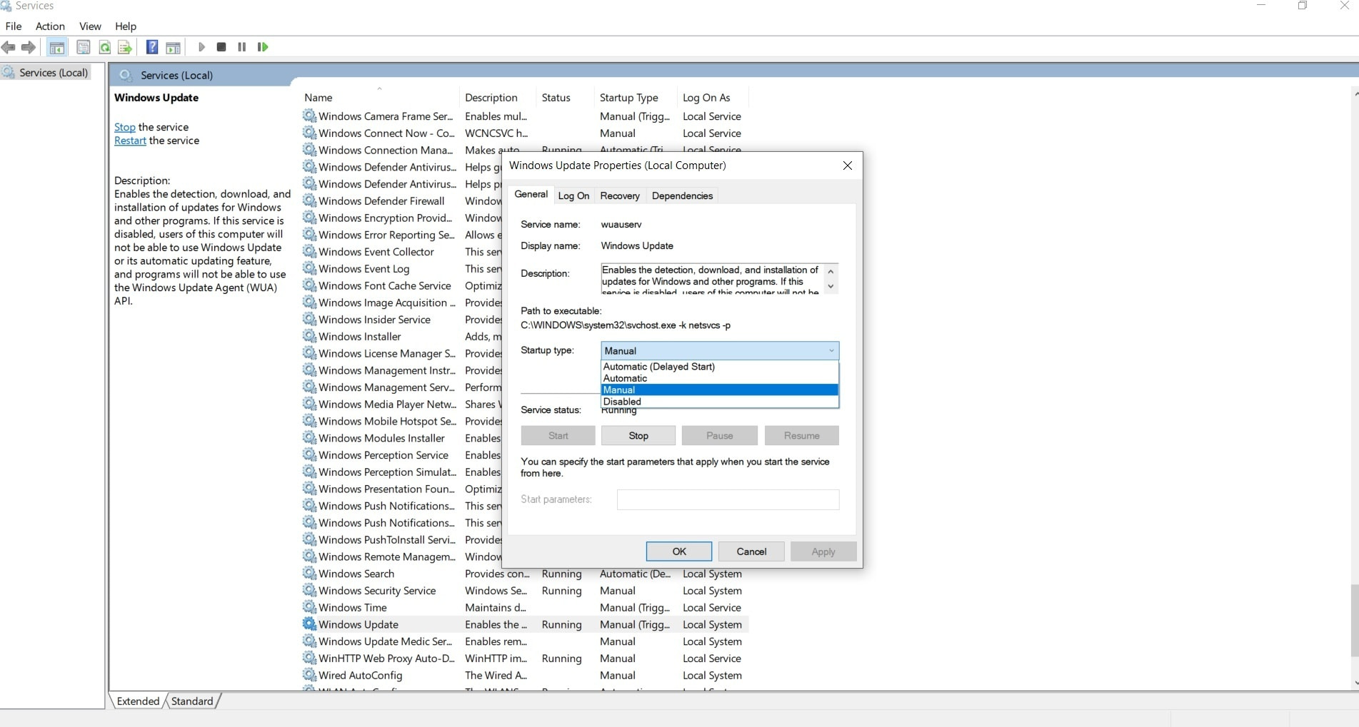Choose highlighted Manual option in list
Image resolution: width=1359 pixels, height=727 pixels.
[x=720, y=390]
